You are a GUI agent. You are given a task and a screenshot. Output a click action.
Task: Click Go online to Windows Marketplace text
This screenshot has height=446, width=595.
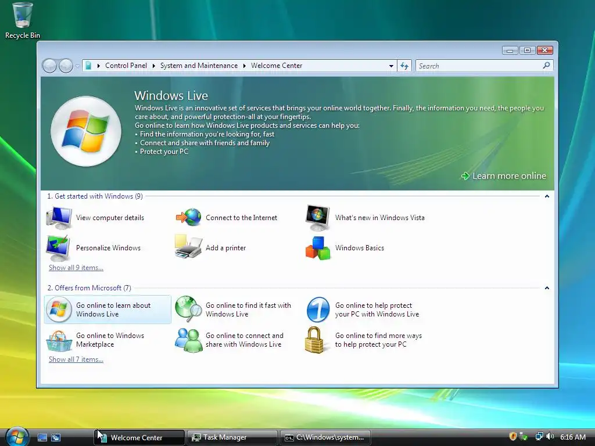[x=110, y=340]
